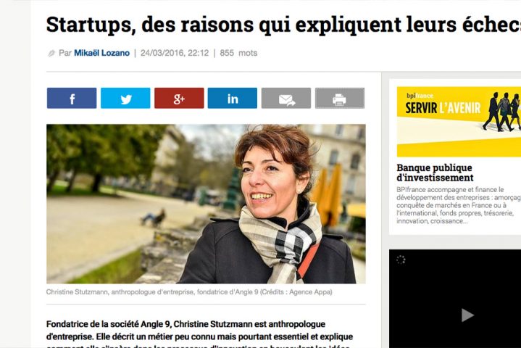Open the Christine Stutzmann photo
This screenshot has height=348, width=521.
pyautogui.click(x=206, y=204)
